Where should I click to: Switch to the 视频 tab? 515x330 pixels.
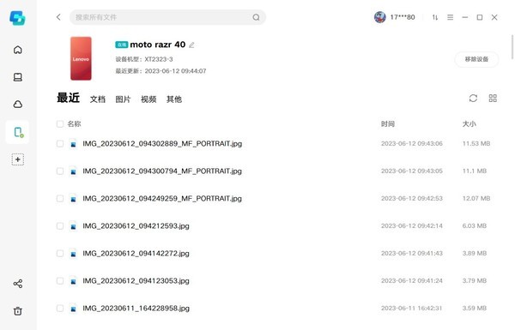tap(148, 99)
